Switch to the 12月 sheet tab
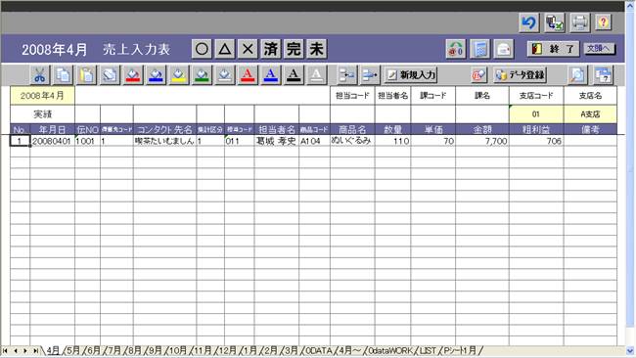 point(228,351)
